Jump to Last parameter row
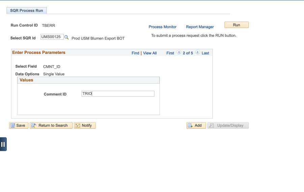304x192 pixels. 205,53
